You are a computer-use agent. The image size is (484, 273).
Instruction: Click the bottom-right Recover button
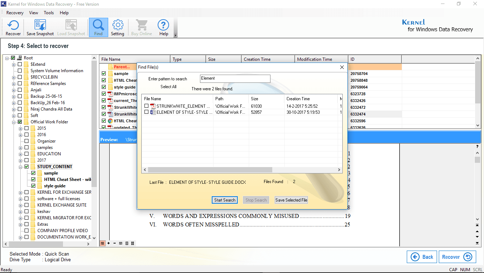tap(457, 257)
